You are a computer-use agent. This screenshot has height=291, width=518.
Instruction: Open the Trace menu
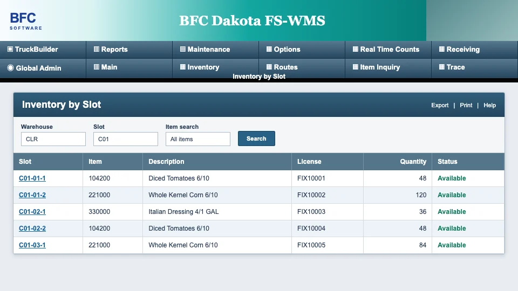point(475,68)
